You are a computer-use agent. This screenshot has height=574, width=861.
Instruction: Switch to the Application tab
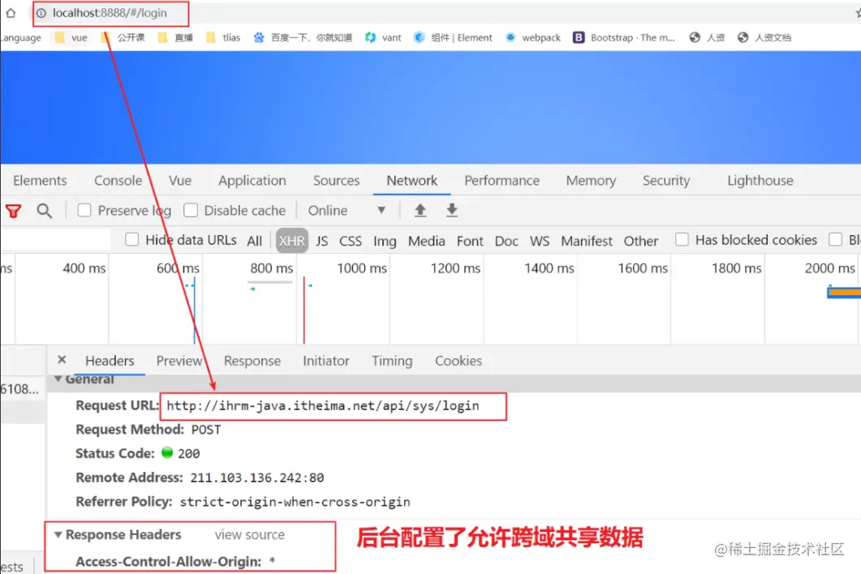coord(252,181)
